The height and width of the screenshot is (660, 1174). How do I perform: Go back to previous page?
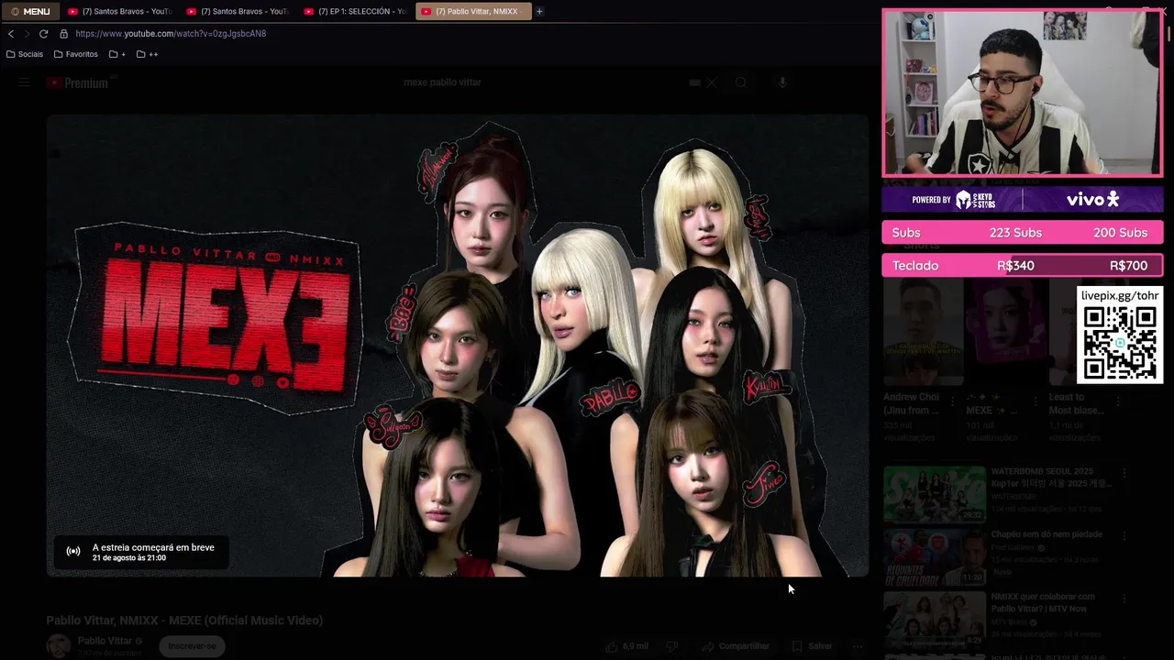pyautogui.click(x=11, y=33)
